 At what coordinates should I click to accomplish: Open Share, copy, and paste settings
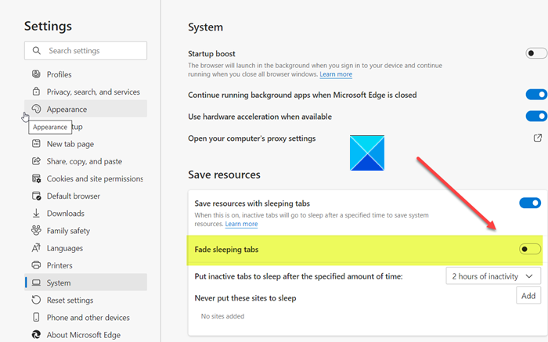tap(85, 161)
